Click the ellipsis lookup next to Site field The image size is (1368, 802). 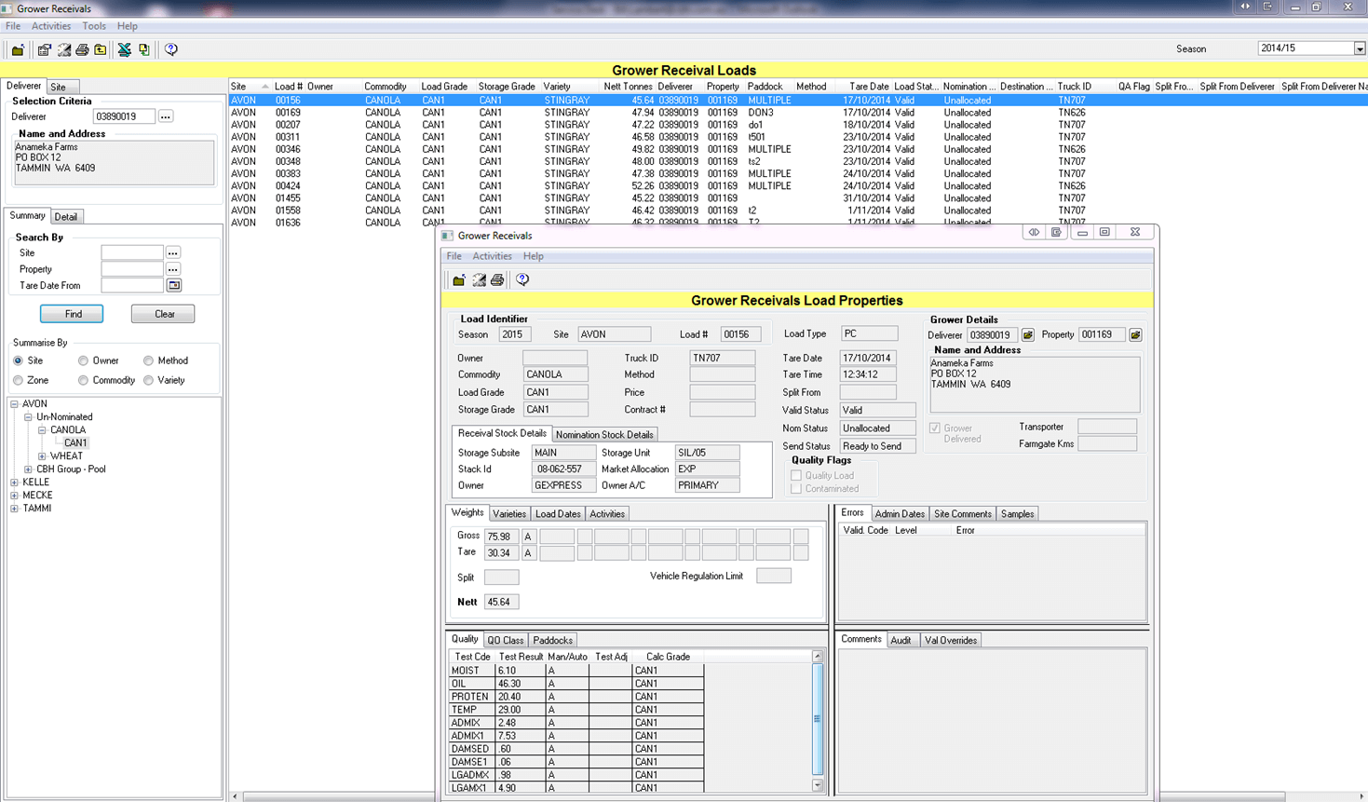coord(173,252)
